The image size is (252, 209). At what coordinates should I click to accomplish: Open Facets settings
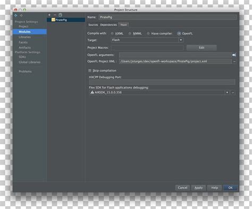(x=23, y=42)
